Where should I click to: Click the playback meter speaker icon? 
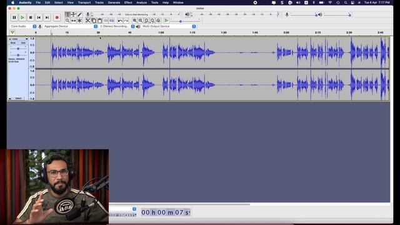pos(187,14)
